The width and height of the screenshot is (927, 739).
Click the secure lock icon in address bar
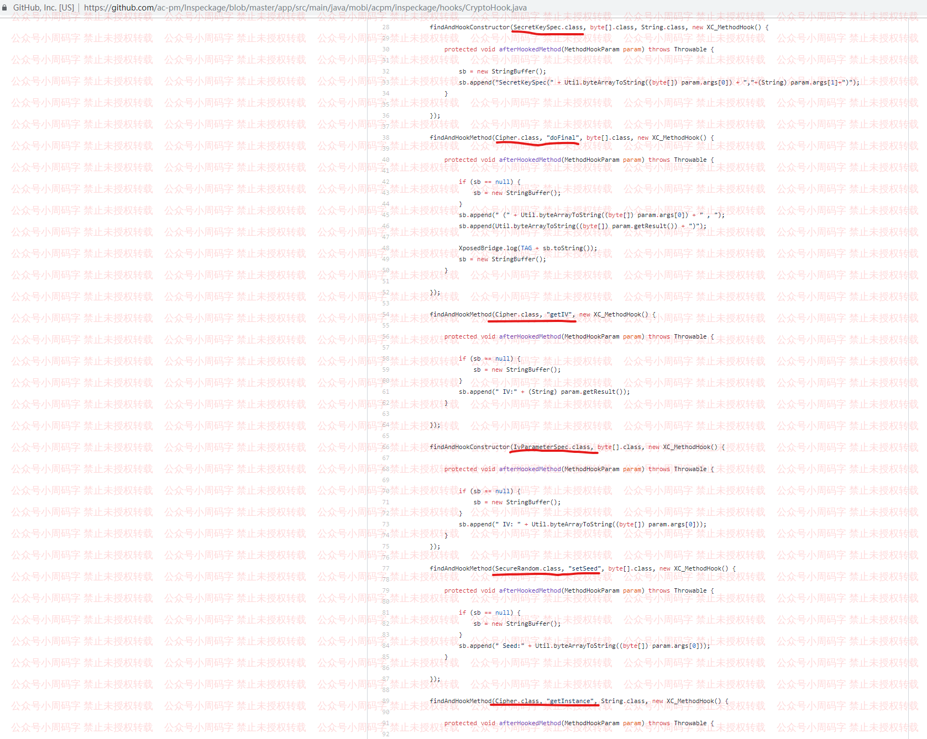click(5, 8)
